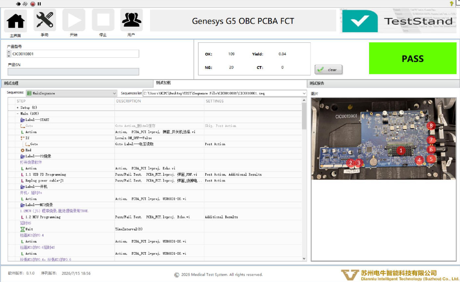Image resolution: width=460 pixels, height=282 pixels.
Task: Select the Label—PD烧录 step row
Action: click(154, 156)
